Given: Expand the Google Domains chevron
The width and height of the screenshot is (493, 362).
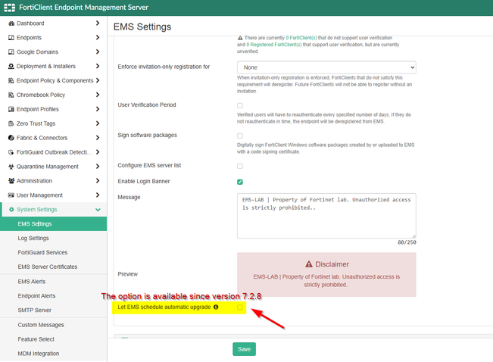Looking at the screenshot, I should coord(98,51).
